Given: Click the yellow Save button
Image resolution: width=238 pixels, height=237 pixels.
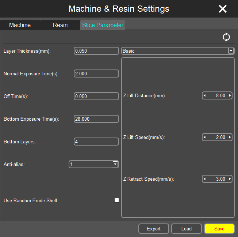Looking at the screenshot, I should pos(219,229).
